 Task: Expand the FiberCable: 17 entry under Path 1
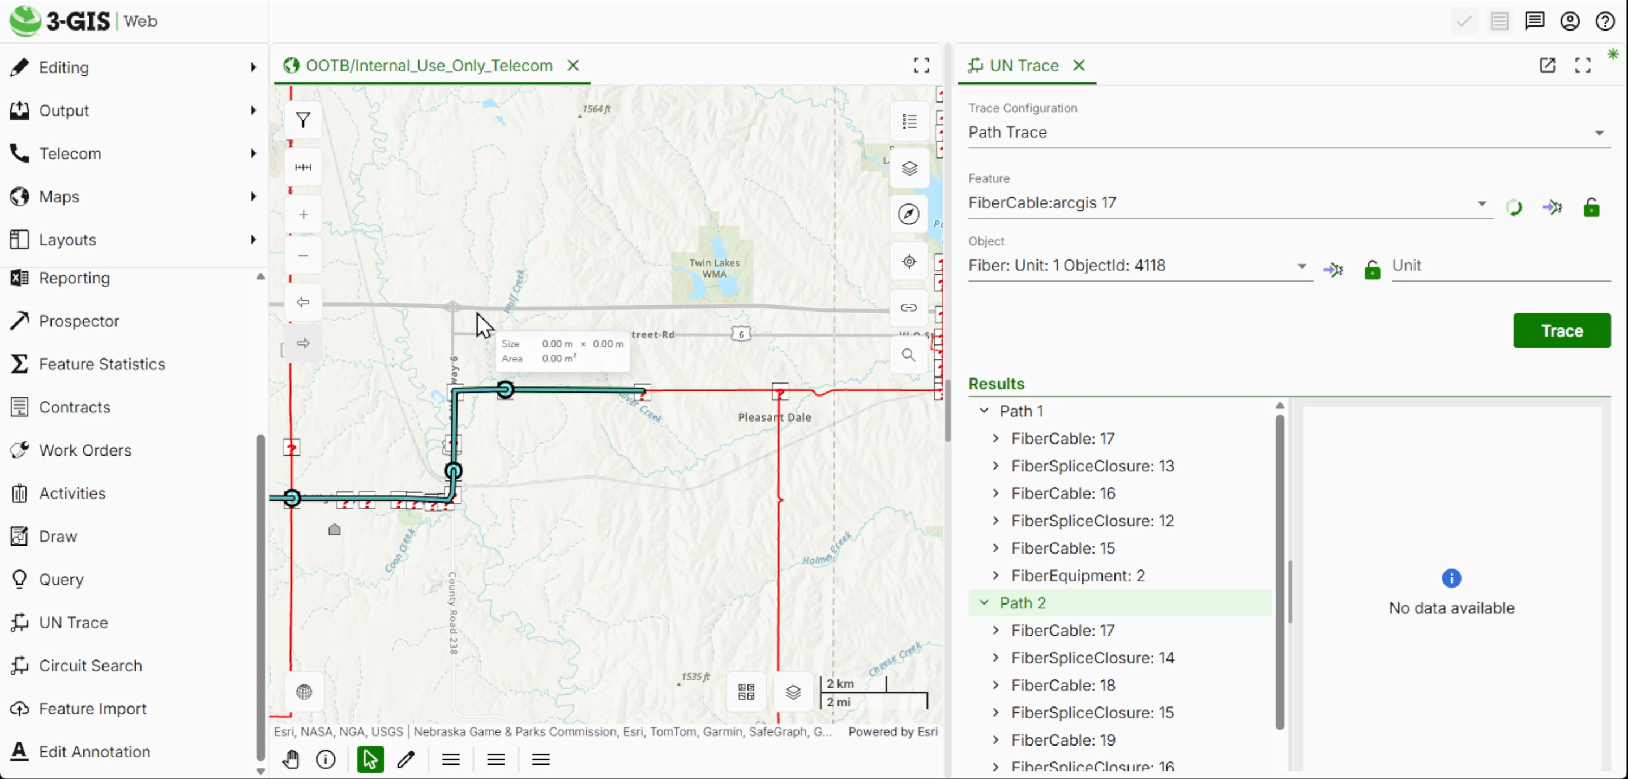pos(996,438)
